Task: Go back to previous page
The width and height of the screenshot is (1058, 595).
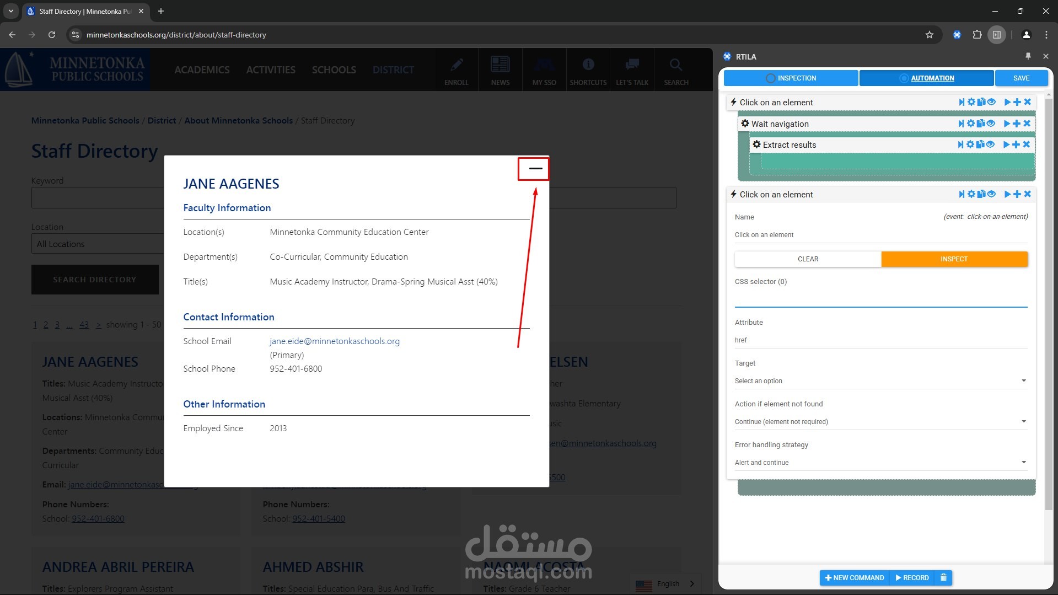Action: (12, 35)
